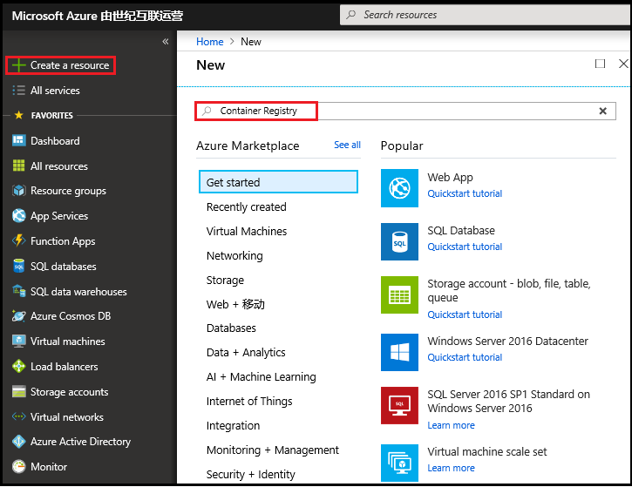
Task: Open the Resource groups cube icon
Action: pyautogui.click(x=18, y=191)
